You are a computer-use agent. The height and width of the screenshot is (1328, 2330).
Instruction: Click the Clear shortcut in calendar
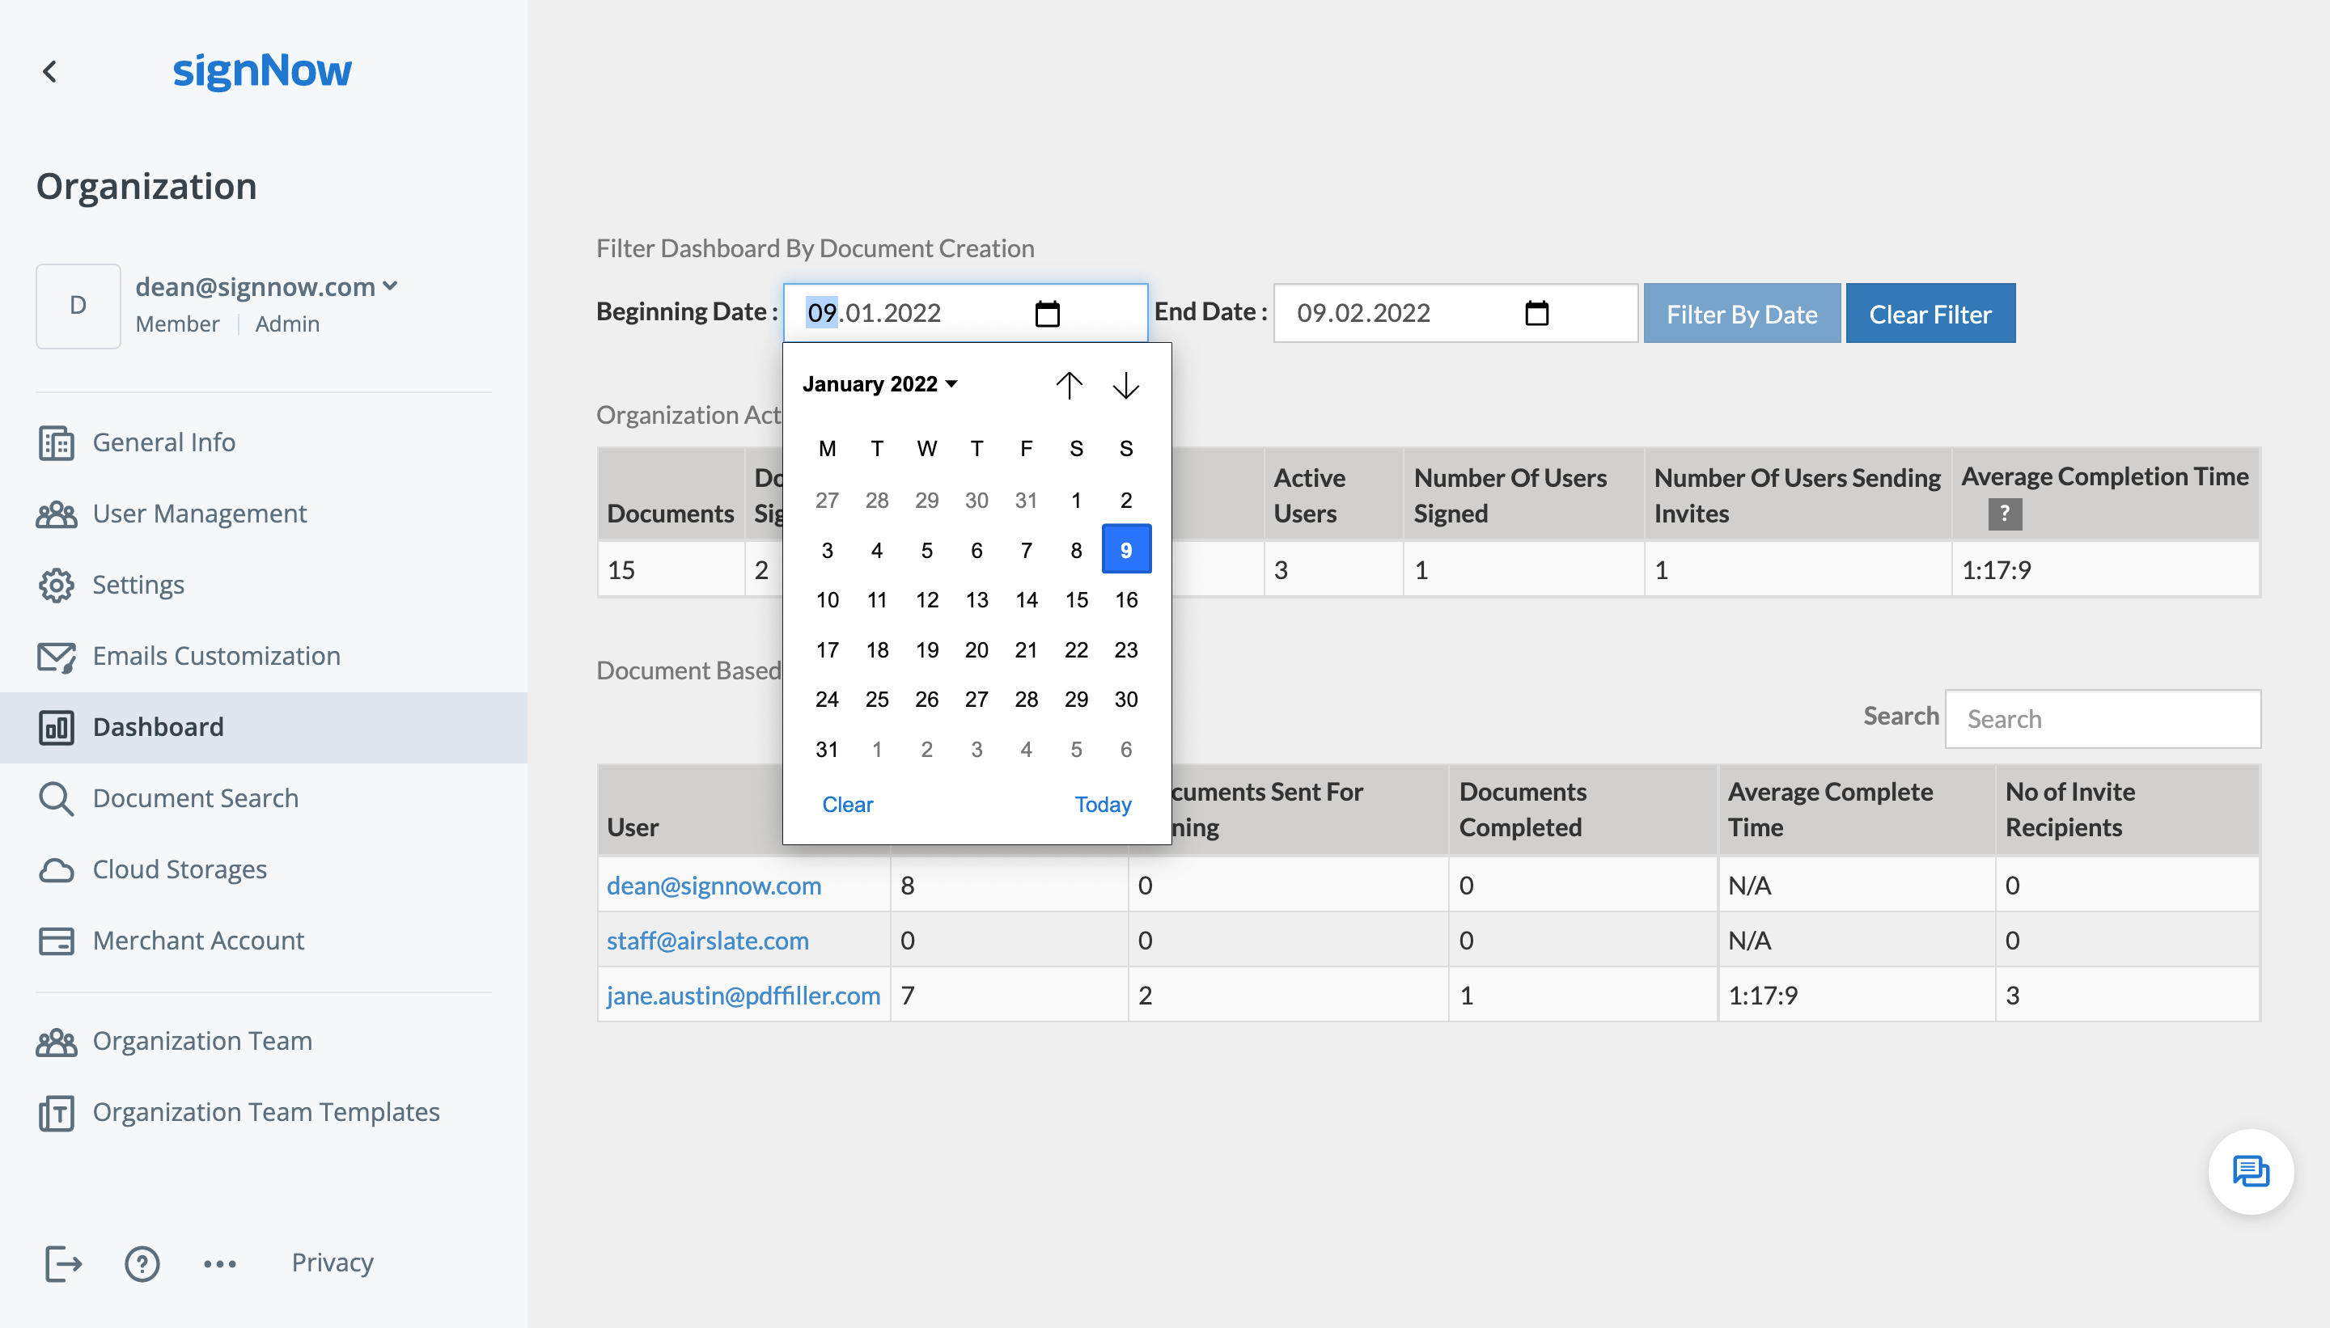tap(846, 803)
